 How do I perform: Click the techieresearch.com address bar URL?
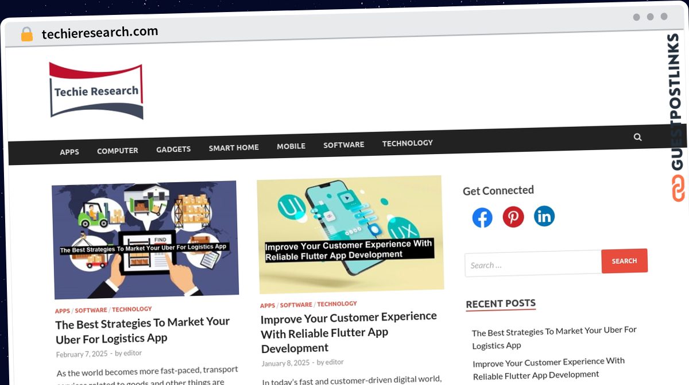(x=100, y=33)
